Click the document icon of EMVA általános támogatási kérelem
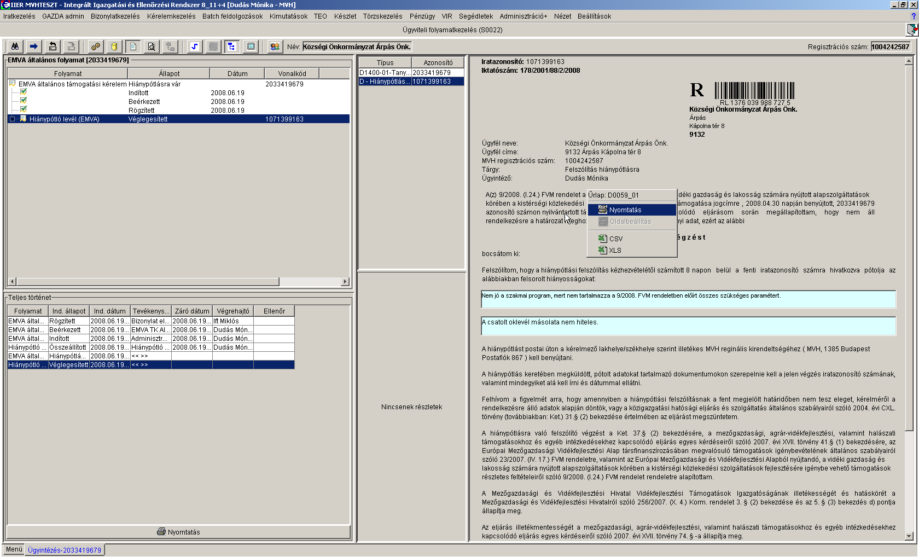This screenshot has width=919, height=557. point(13,84)
